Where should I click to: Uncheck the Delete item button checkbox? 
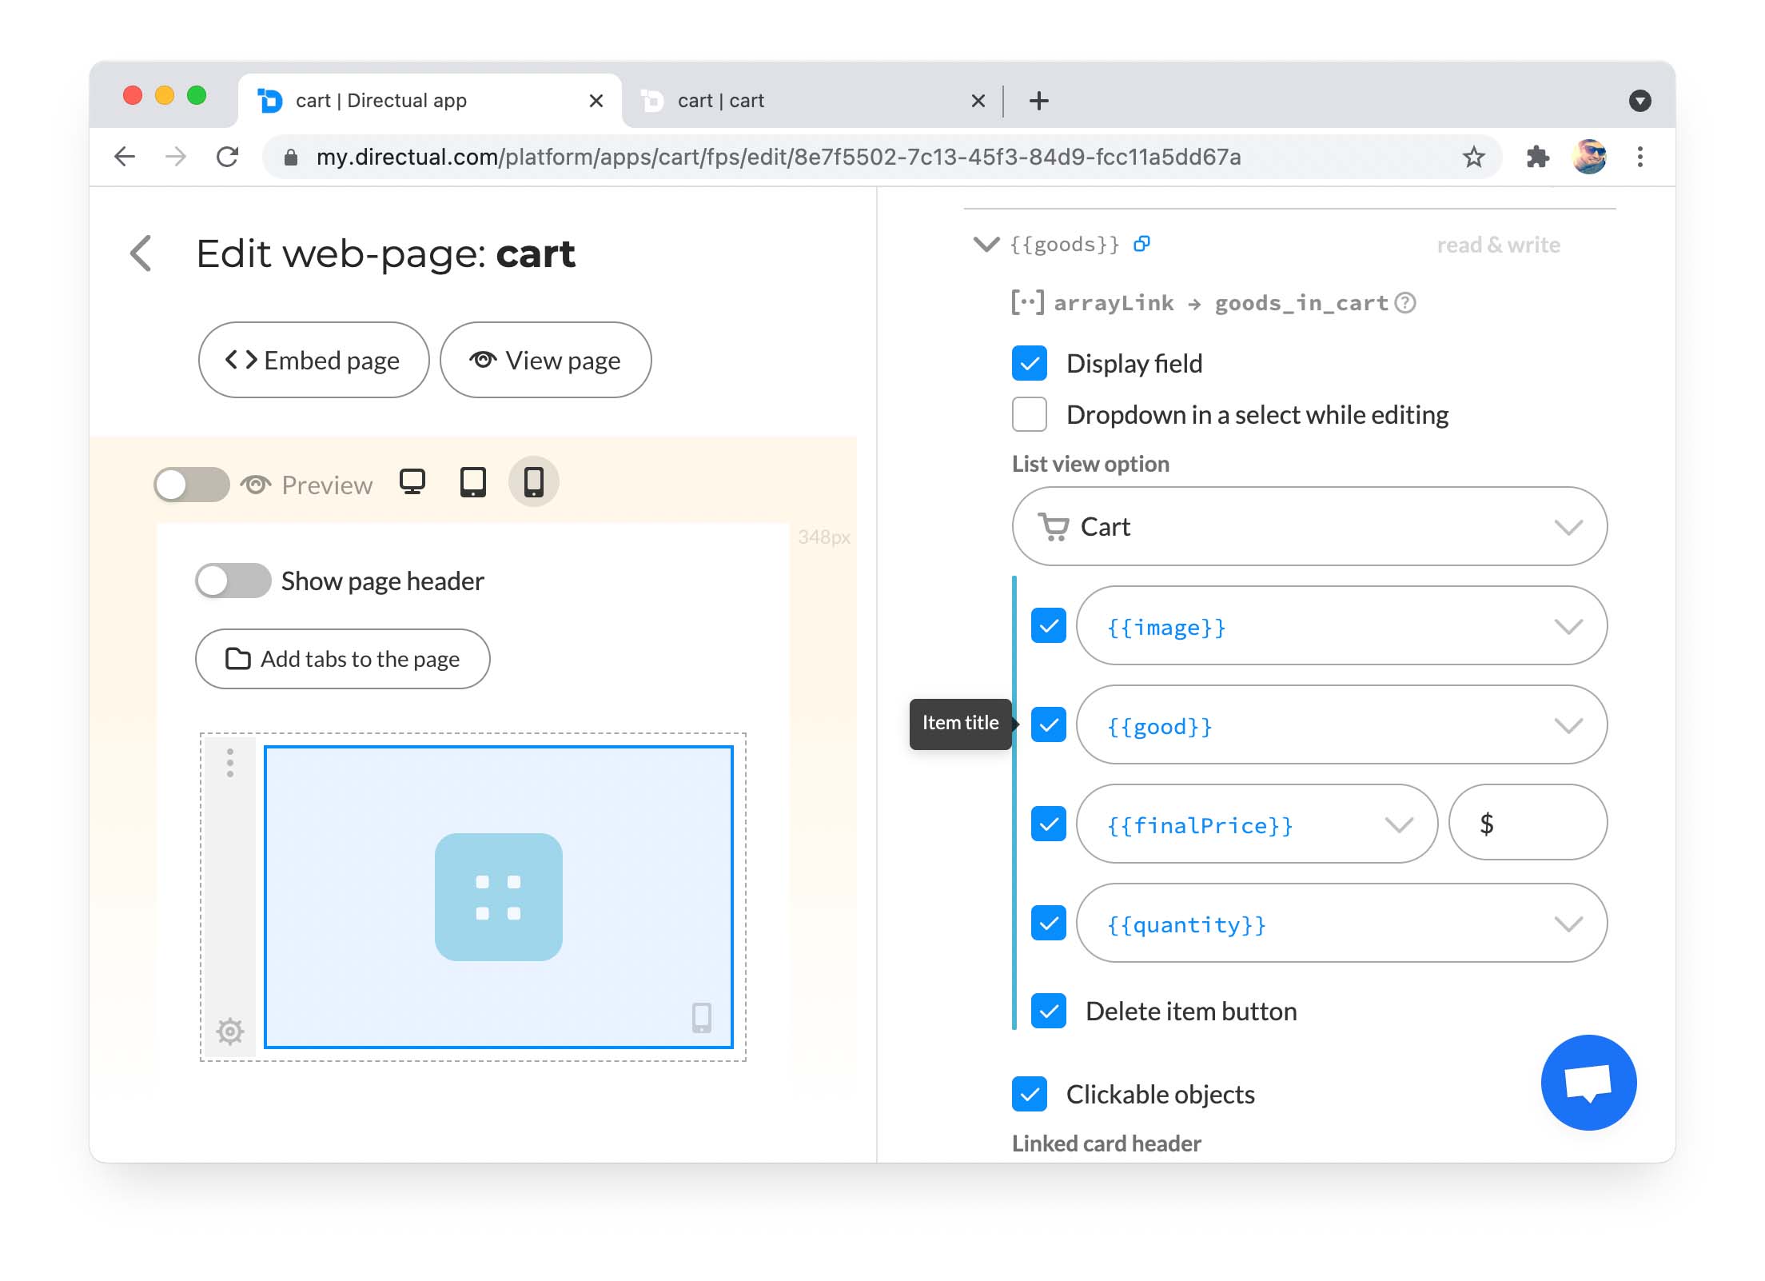click(1049, 1012)
